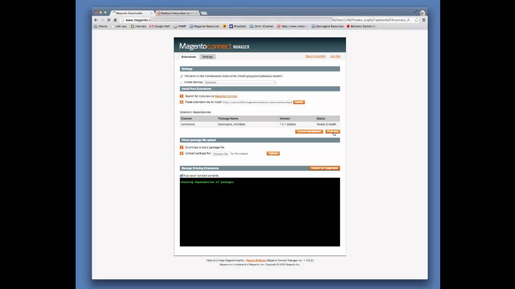Viewport: 515px width, 289px height.
Task: Switch to the Extensions tab
Action: [x=189, y=57]
